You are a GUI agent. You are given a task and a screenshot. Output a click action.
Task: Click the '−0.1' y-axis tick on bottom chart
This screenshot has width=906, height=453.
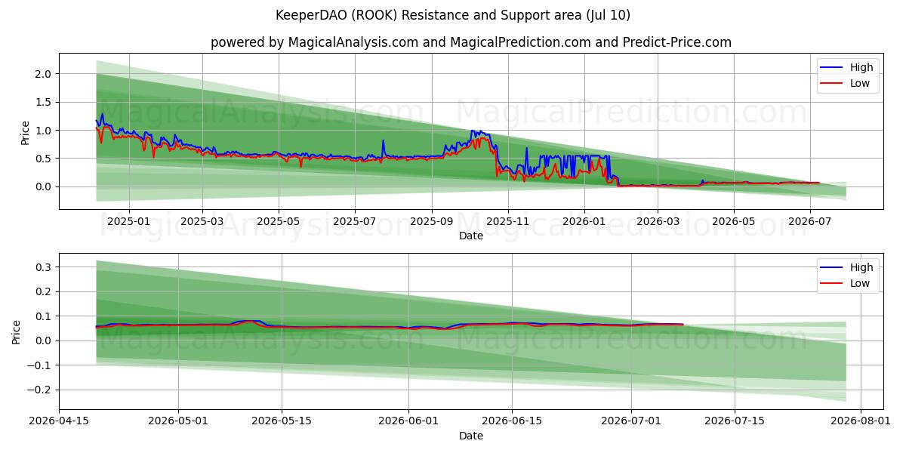41,365
